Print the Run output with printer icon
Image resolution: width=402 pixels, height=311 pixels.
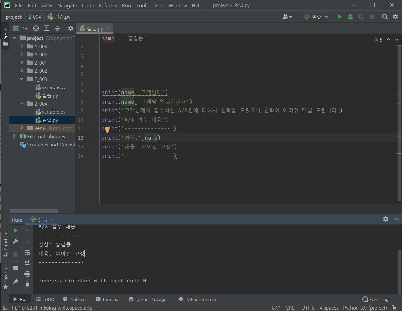coord(27,274)
